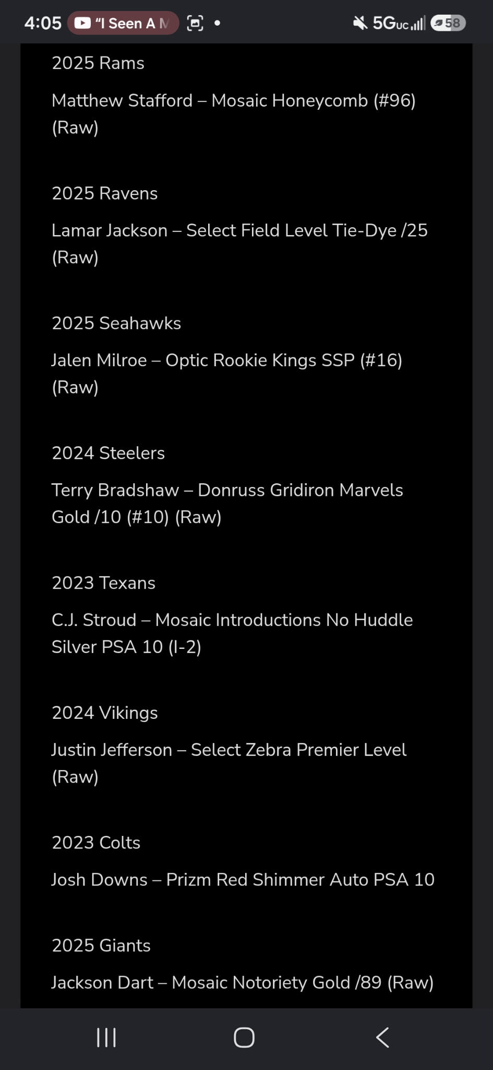Tap the Android home button icon
The width and height of the screenshot is (493, 1070).
click(244, 1038)
